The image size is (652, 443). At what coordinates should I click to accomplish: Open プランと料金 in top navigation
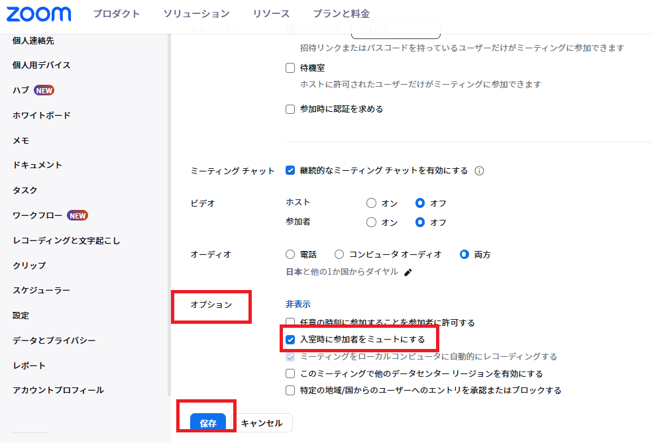coord(341,14)
